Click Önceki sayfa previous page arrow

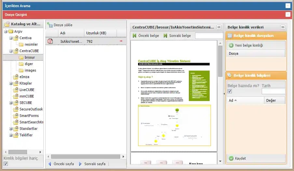pos(50,164)
